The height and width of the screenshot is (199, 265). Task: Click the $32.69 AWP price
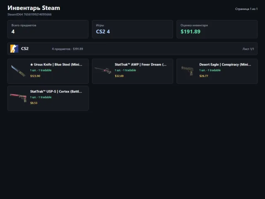coord(119,76)
